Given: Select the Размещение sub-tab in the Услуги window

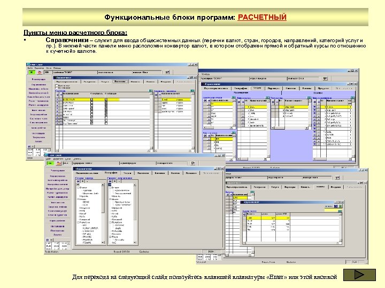Looking at the screenshot, I should [241, 93].
